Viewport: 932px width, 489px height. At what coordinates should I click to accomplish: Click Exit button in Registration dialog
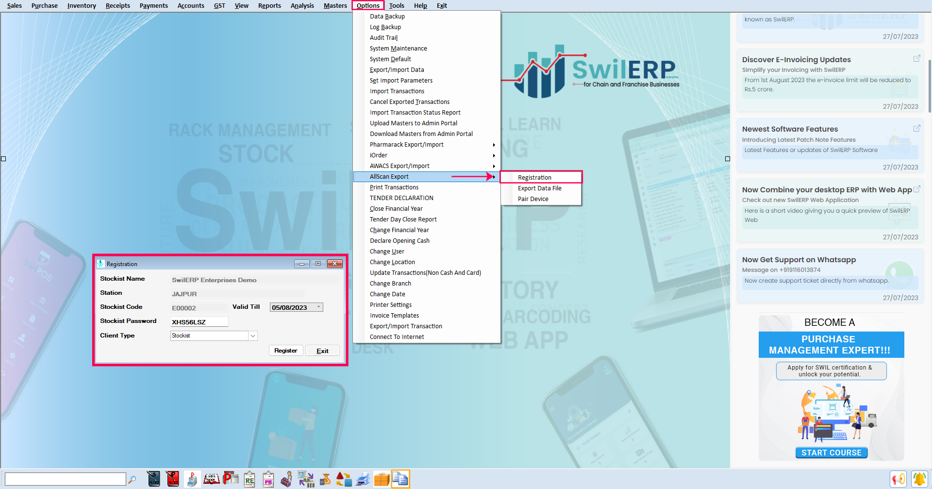(x=322, y=351)
